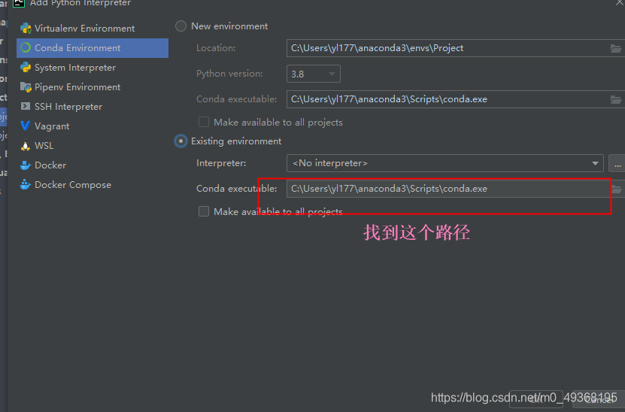
Task: Select Virtualenv Environment in the sidebar
Action: click(93, 29)
